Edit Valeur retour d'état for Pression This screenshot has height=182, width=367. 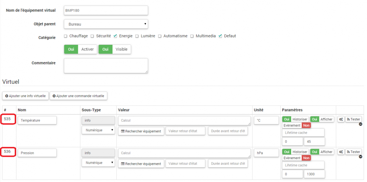(x=185, y=164)
